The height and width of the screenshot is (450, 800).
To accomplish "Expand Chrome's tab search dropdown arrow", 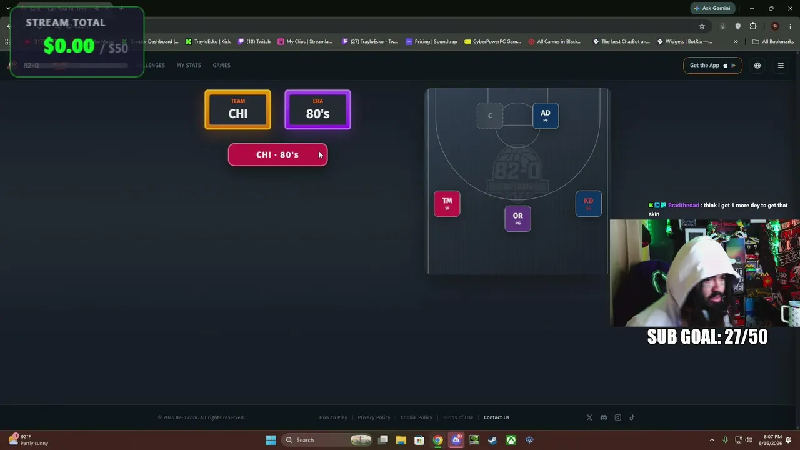I will [x=8, y=8].
